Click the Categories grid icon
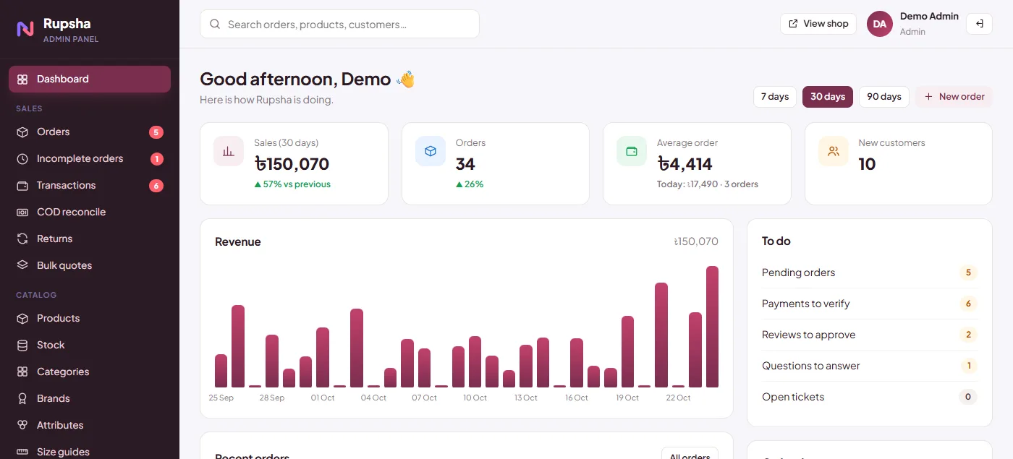 point(22,372)
